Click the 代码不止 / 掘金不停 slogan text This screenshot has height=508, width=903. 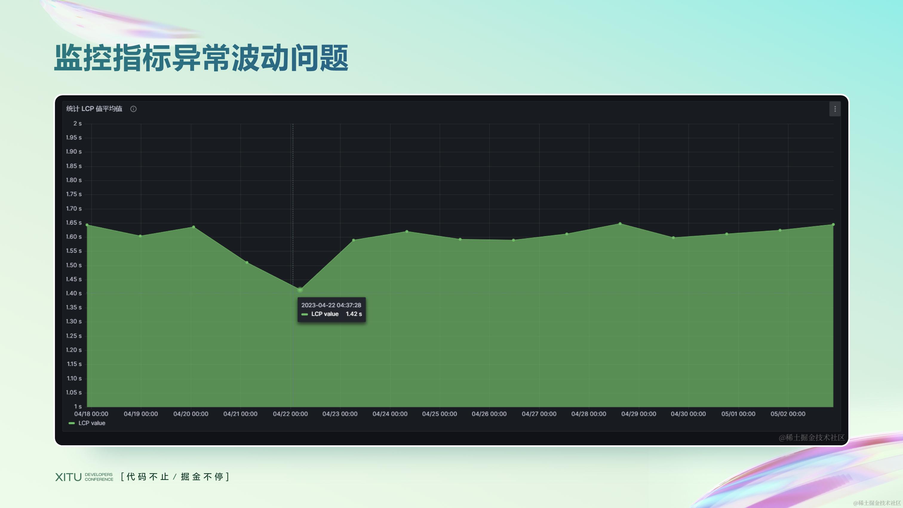(175, 477)
